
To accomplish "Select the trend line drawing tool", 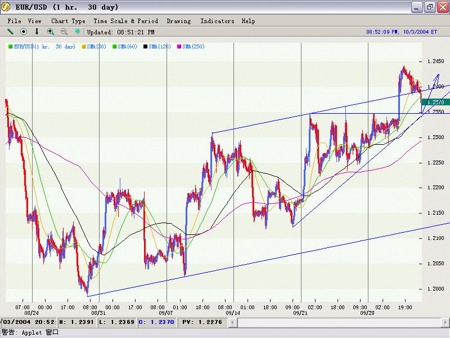I will [10, 32].
